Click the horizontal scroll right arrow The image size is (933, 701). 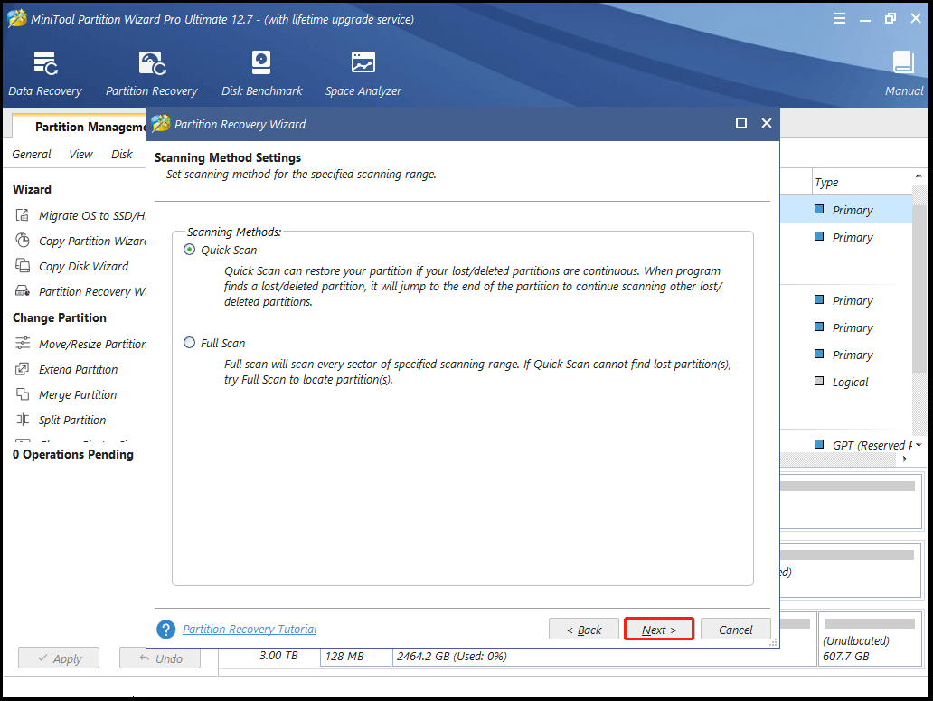(x=904, y=459)
